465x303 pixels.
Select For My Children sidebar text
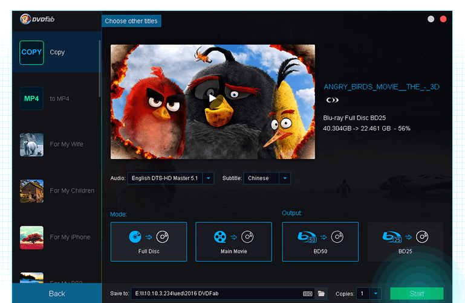[72, 191]
